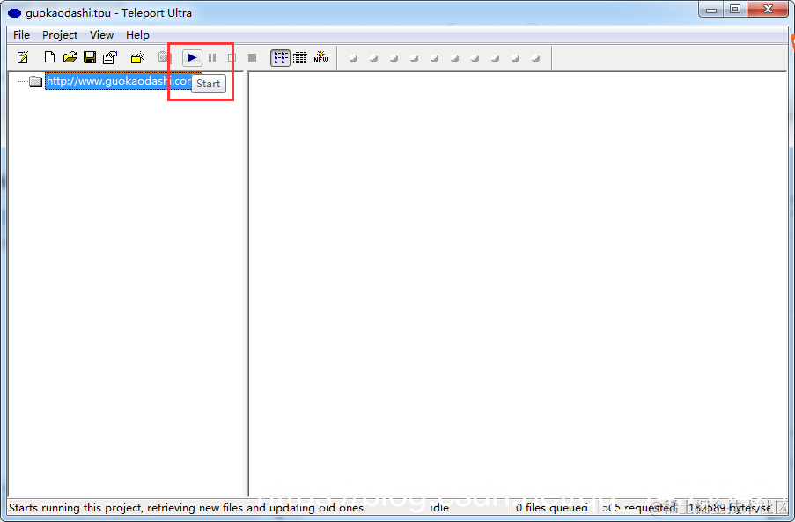This screenshot has height=522, width=795.
Task: Select the guokaodashi URL tree item
Action: tap(119, 81)
